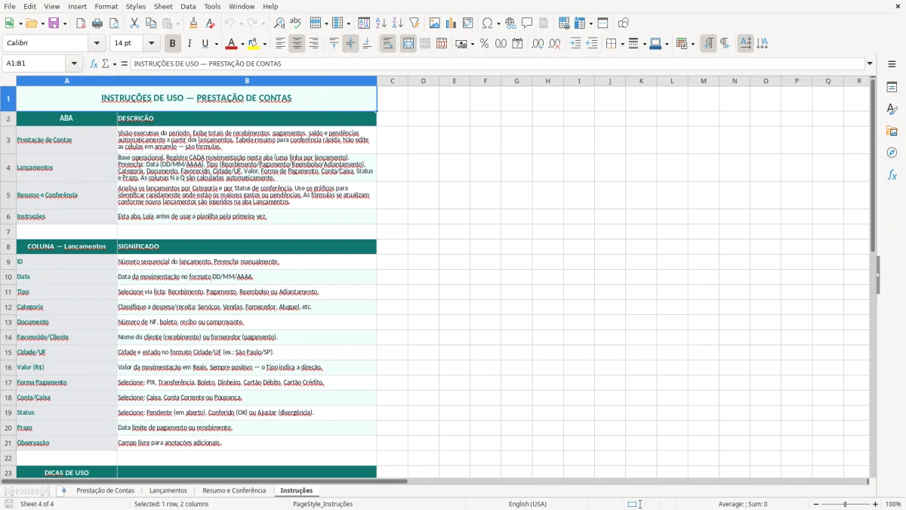Viewport: 906px width, 510px height.
Task: Adjust the zoom slider in status bar
Action: [x=845, y=504]
